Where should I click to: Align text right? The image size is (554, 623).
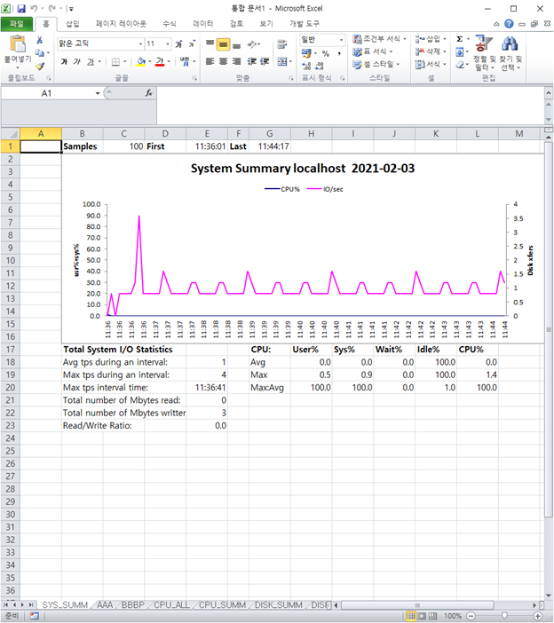(236, 61)
